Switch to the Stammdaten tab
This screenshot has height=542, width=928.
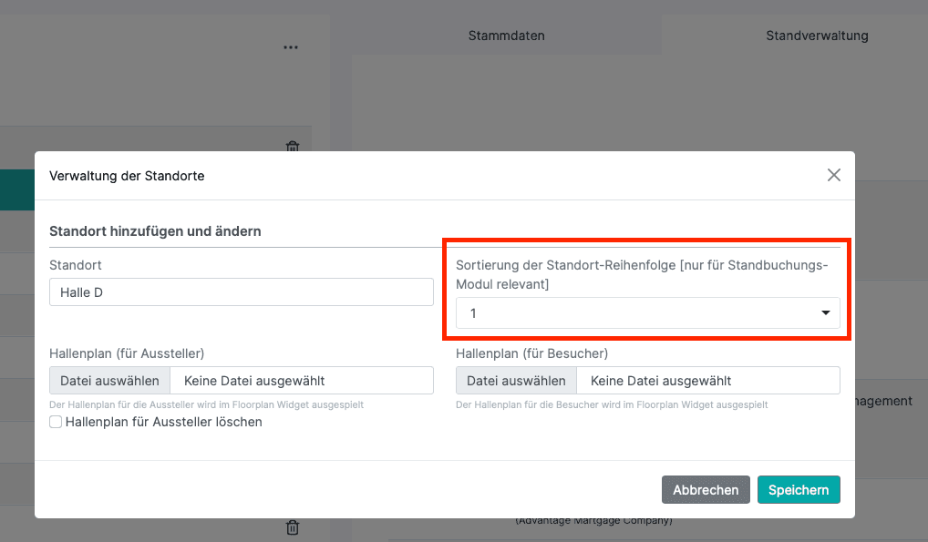(x=506, y=36)
